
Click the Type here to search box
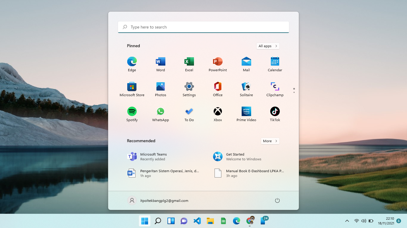(x=203, y=27)
